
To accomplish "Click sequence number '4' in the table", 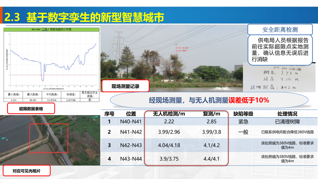I will [109, 159].
